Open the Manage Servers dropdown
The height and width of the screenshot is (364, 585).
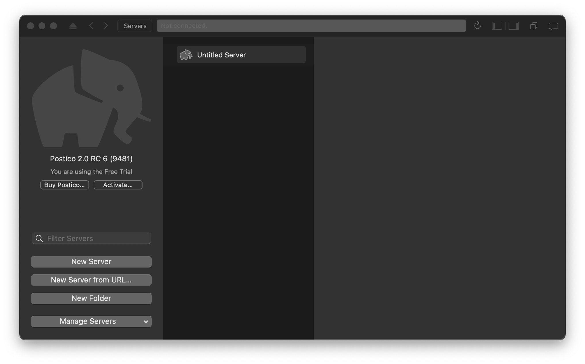tap(91, 321)
